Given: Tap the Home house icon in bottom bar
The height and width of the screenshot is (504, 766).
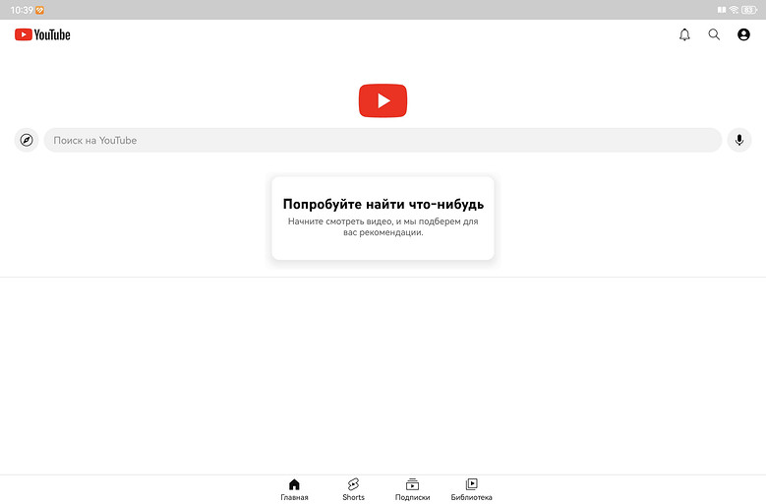Looking at the screenshot, I should point(294,484).
